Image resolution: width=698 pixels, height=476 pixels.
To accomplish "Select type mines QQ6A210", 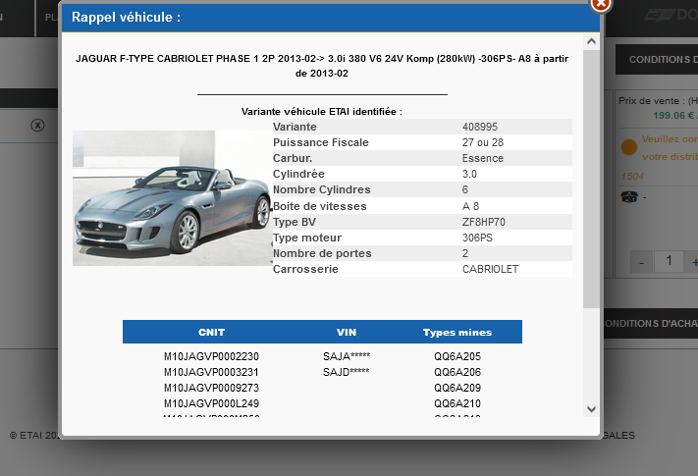I will (457, 403).
